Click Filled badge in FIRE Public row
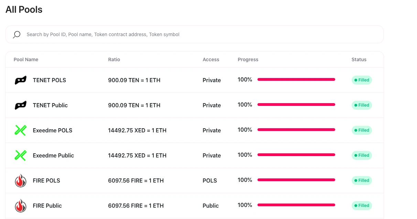Screen dimensions: 417x219 click(x=362, y=206)
